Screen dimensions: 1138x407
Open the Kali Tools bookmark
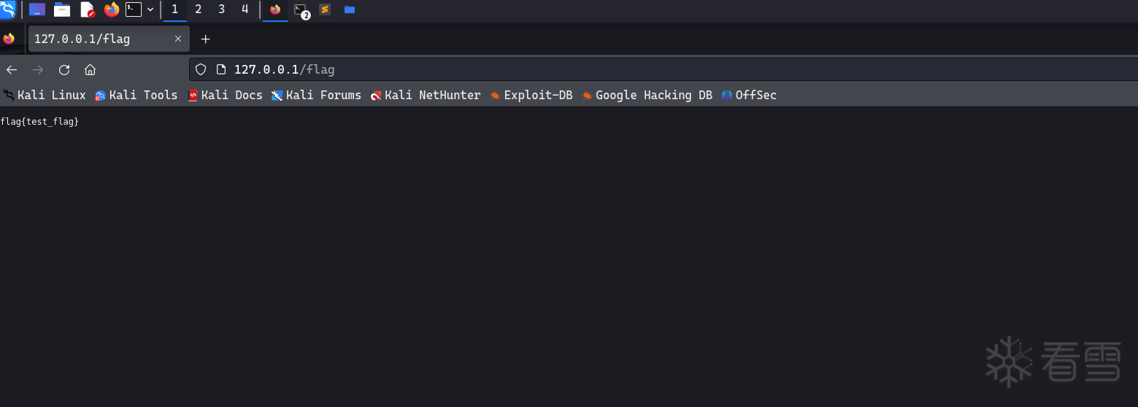[137, 96]
